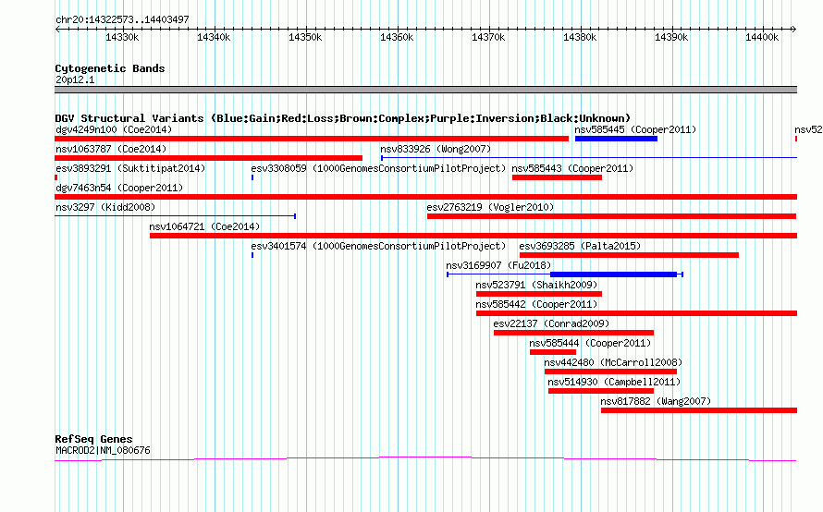Open the esv3401574 (1000GenomesConsortiumPilotProject) label

(378, 246)
